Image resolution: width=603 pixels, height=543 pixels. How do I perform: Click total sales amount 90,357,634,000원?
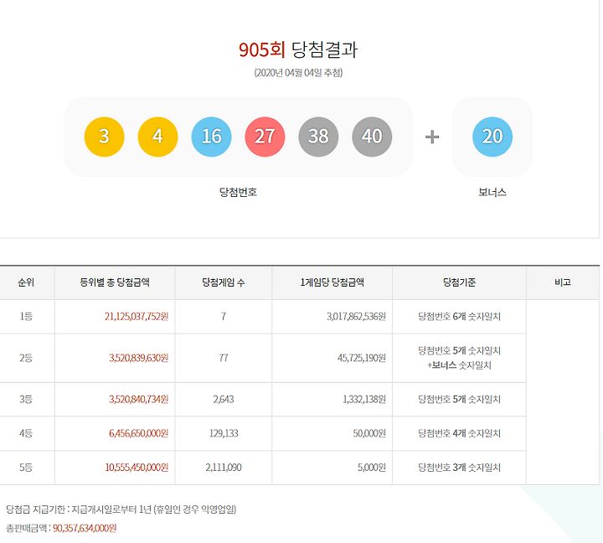[85, 528]
